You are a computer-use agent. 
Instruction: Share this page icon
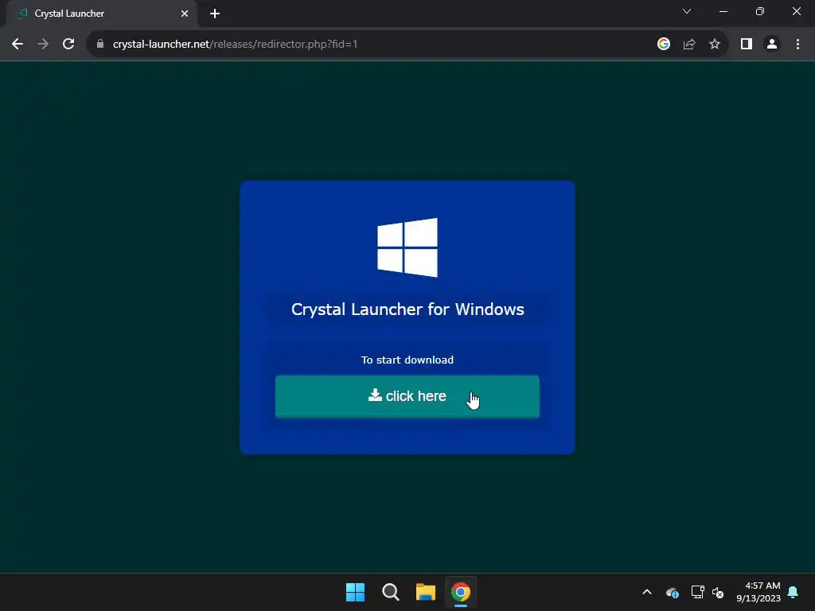tap(689, 45)
